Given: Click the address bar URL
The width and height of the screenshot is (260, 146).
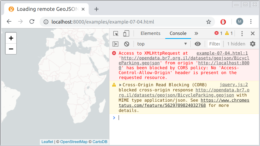Looking at the screenshot, I should click(x=103, y=22).
